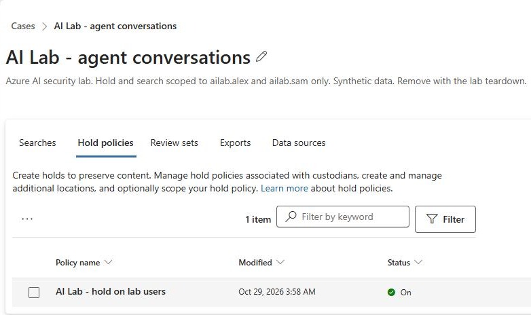
Task: Select the Hold policies tab
Action: pyautogui.click(x=106, y=143)
